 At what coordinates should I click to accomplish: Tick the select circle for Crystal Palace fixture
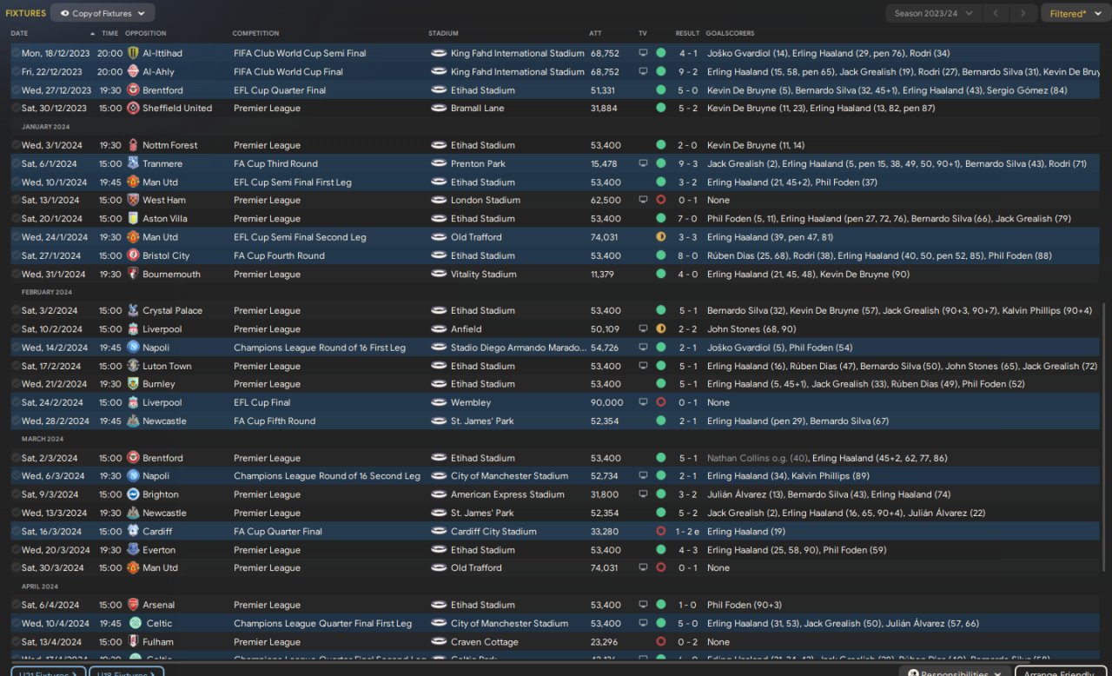16,310
